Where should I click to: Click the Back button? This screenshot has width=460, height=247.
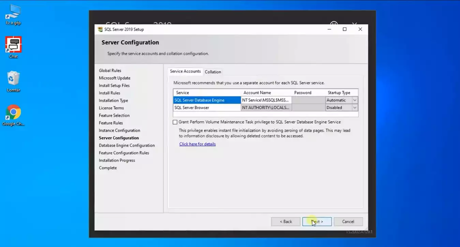pos(286,221)
